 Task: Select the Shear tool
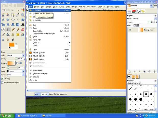(8, 25)
